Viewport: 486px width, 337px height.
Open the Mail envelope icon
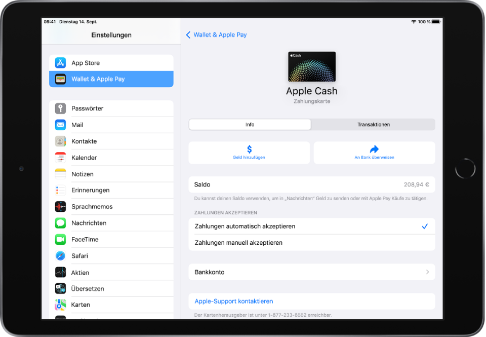click(x=60, y=125)
